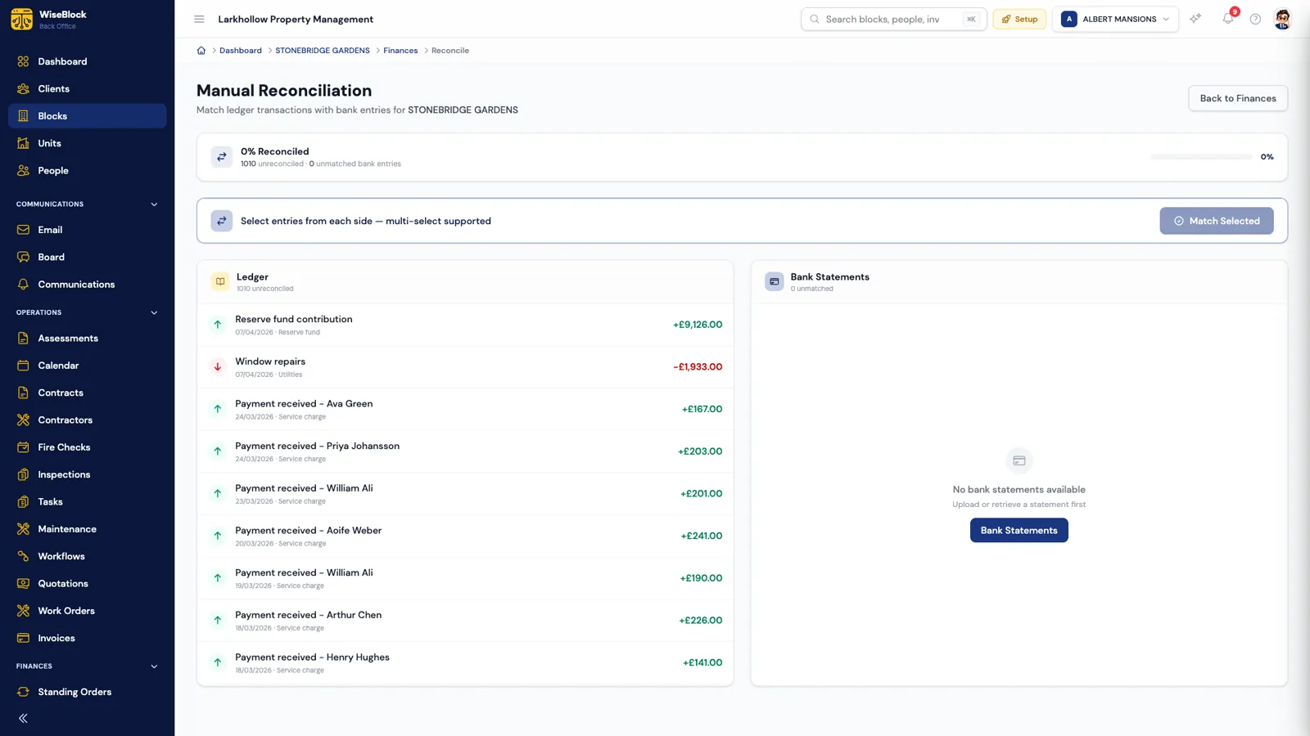Click the WiseBlock logo icon
Screen dimensions: 1310x736
[x=22, y=19]
